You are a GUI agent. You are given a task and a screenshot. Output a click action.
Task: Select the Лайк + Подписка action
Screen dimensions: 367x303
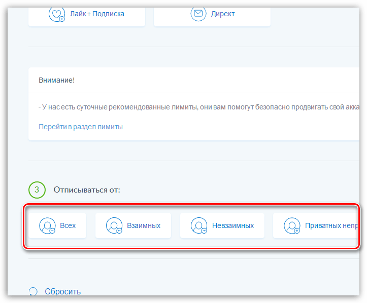87,17
